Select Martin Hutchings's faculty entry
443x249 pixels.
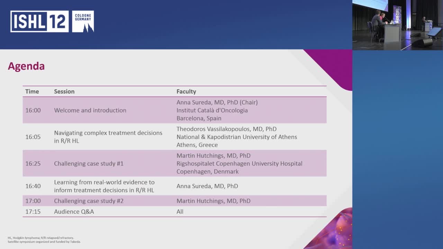coord(214,156)
